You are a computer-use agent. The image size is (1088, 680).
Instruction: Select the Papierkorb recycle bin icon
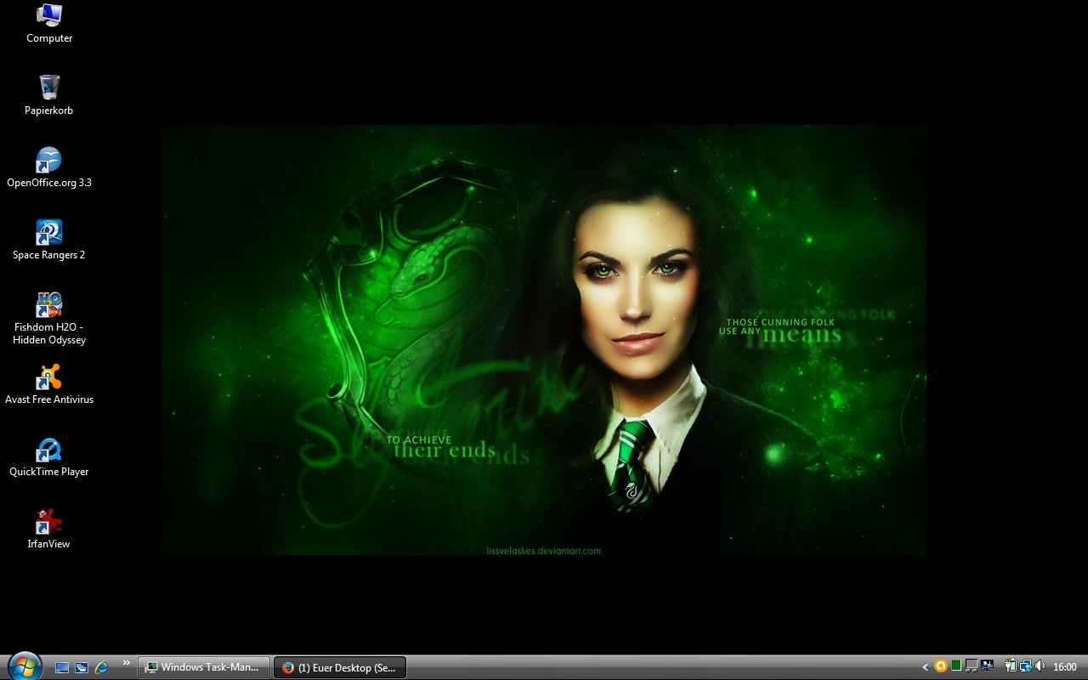point(49,95)
